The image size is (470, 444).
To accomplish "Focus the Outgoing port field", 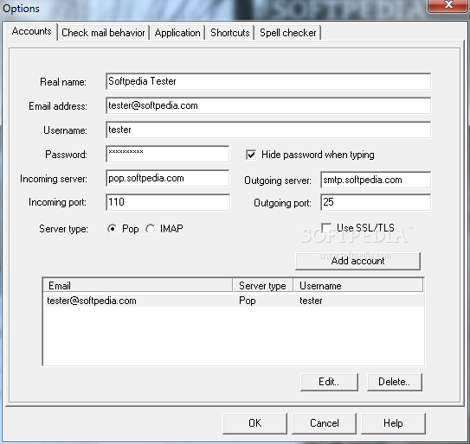I will (x=376, y=202).
